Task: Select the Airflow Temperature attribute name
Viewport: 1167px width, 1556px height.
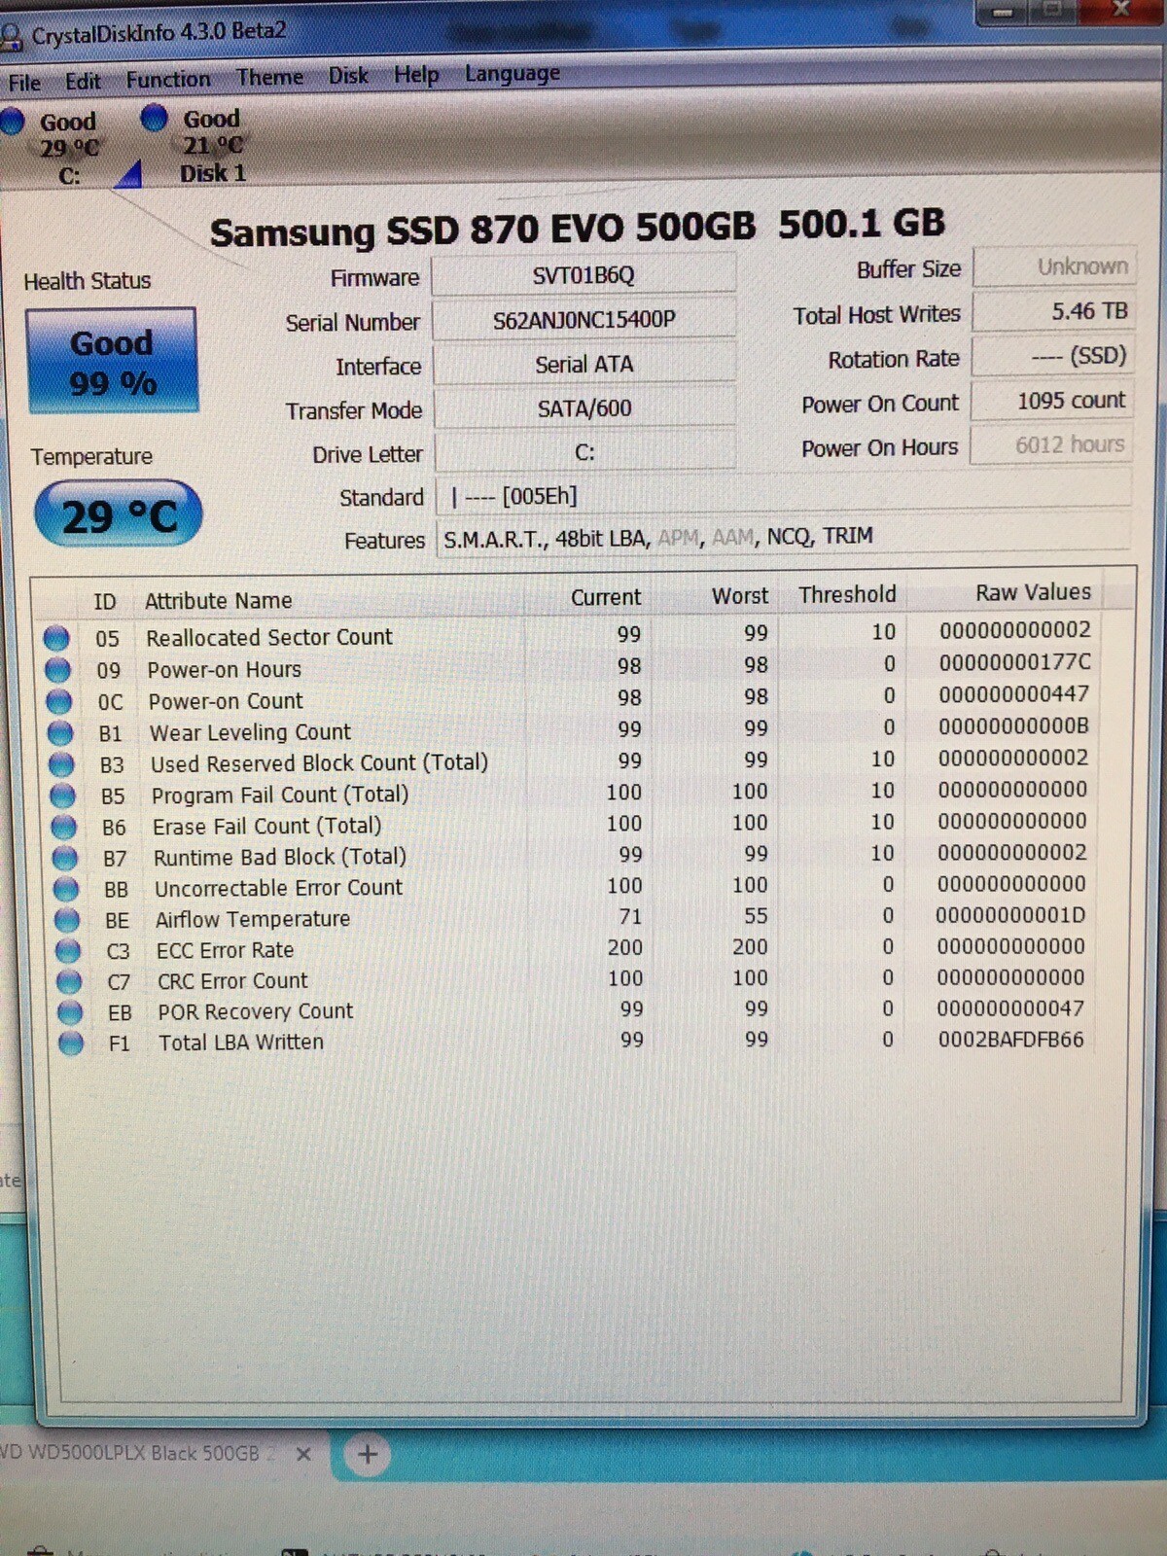Action: tap(253, 919)
